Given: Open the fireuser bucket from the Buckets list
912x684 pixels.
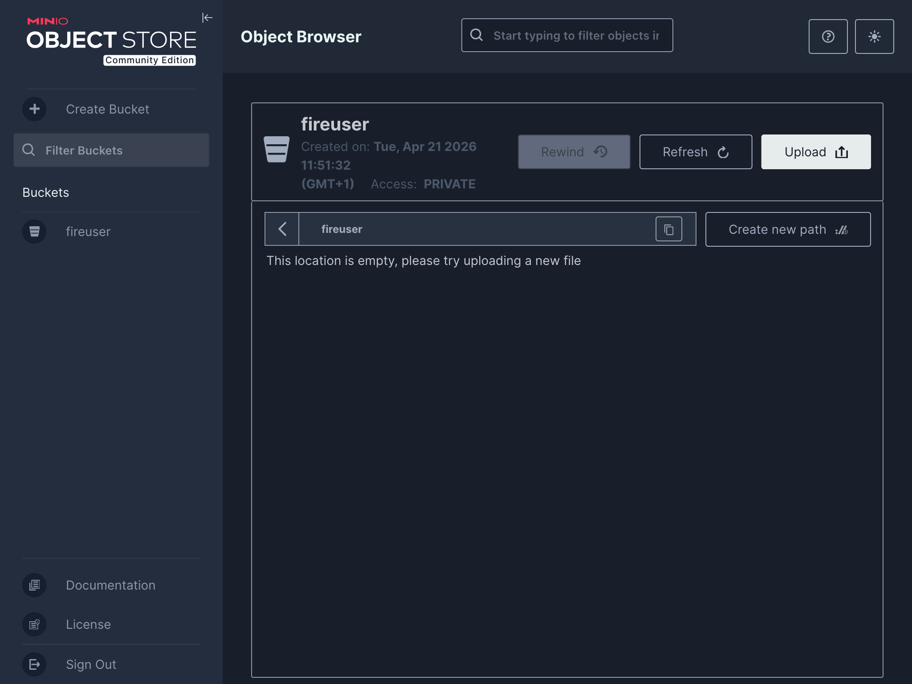Looking at the screenshot, I should (x=88, y=232).
